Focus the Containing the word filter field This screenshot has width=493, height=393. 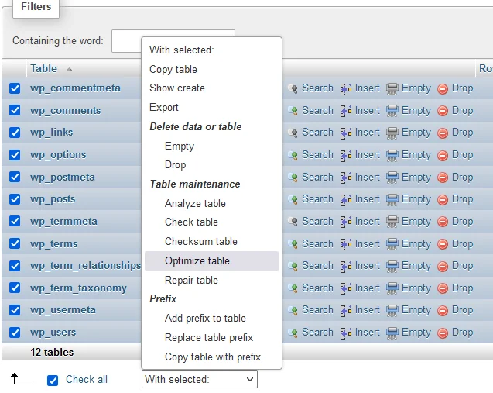coord(173,41)
